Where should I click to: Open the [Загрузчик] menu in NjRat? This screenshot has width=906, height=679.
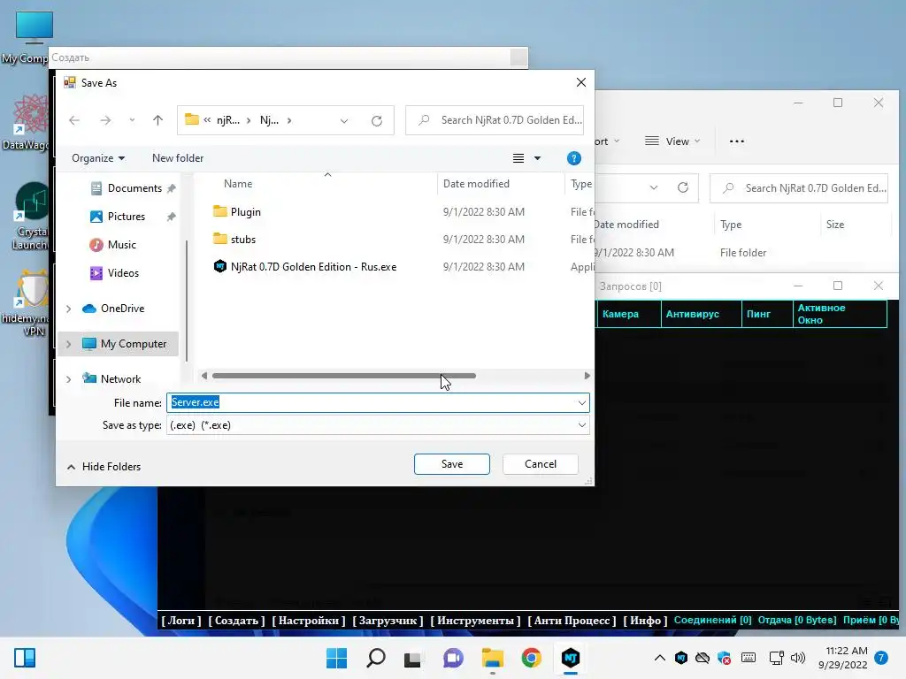click(388, 621)
